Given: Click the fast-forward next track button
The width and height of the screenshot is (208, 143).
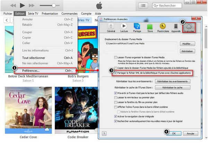Looking at the screenshot, I should pos(32,6).
